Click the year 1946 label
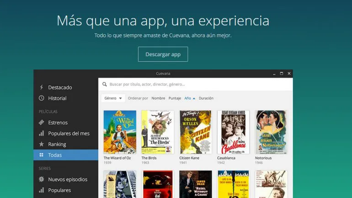The height and width of the screenshot is (198, 352). [x=259, y=162]
